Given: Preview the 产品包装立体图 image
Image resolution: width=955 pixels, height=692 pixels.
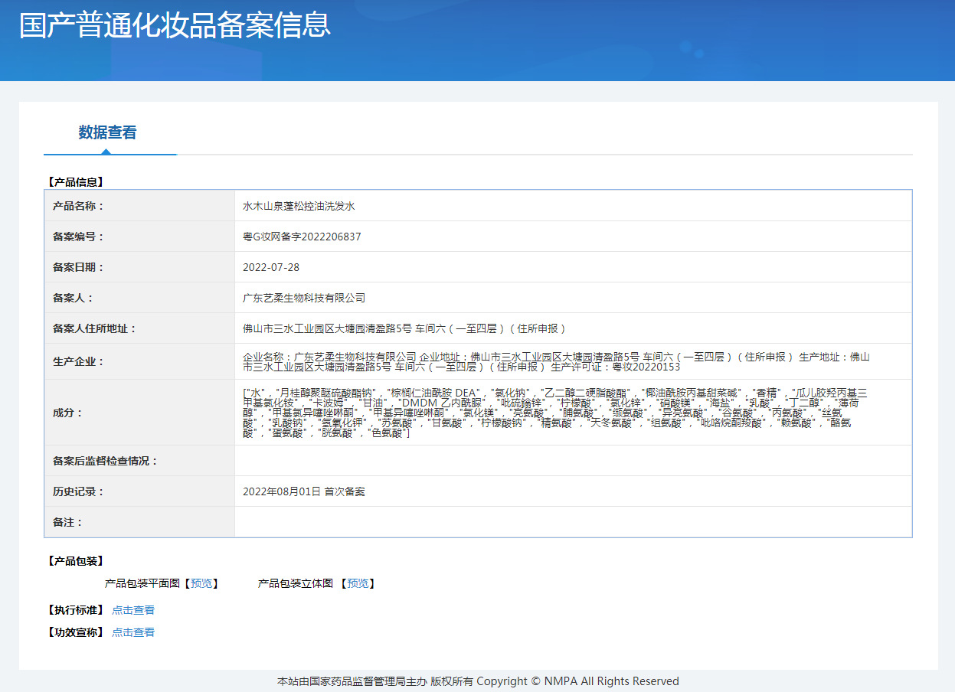Looking at the screenshot, I should pyautogui.click(x=358, y=583).
